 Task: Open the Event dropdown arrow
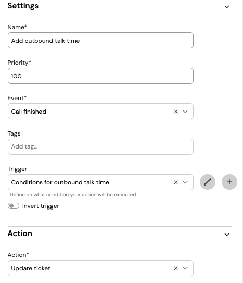(x=185, y=112)
